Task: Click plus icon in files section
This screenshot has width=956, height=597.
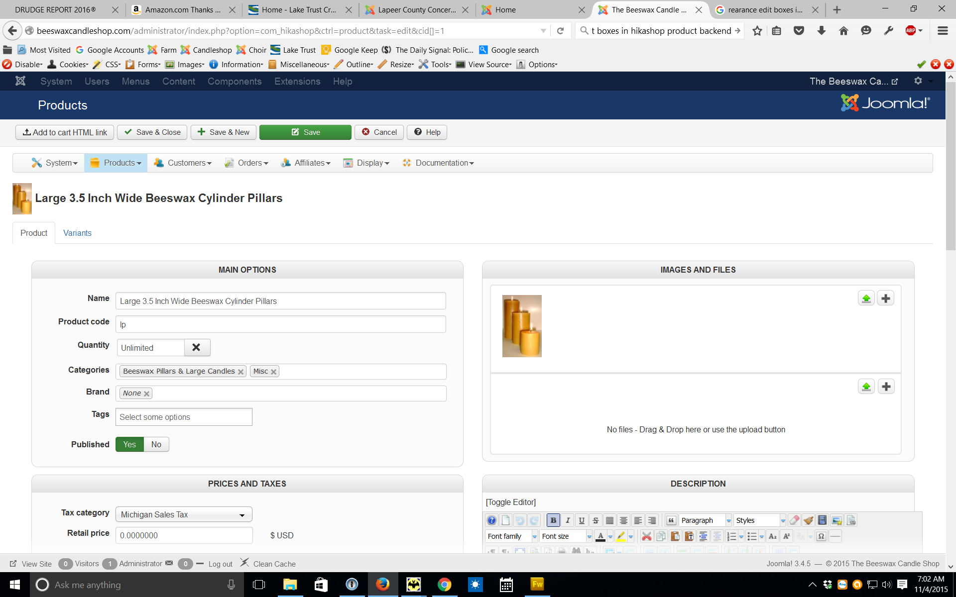Action: [x=886, y=387]
